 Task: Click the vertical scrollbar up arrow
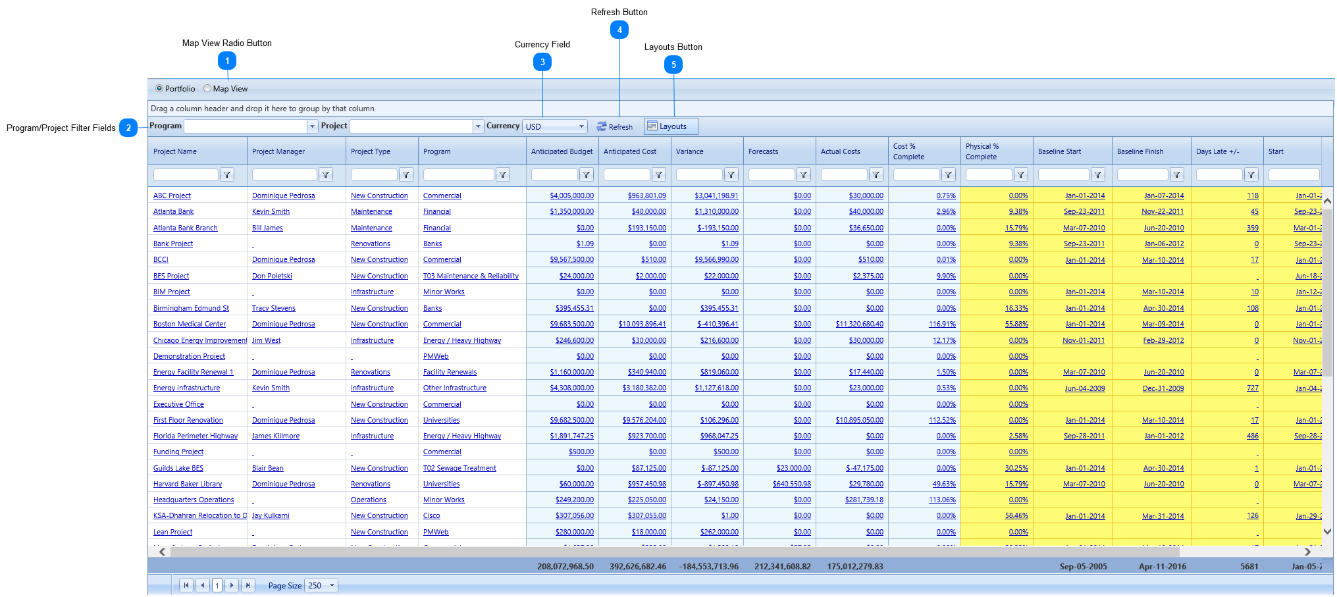1327,201
